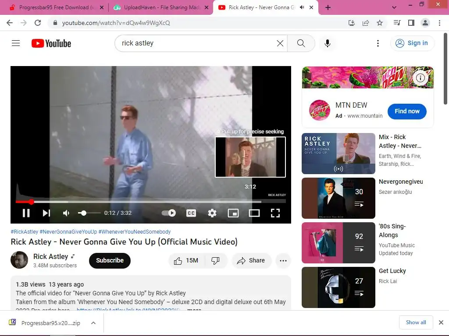Reload the current page
The image size is (449, 336).
(x=38, y=23)
